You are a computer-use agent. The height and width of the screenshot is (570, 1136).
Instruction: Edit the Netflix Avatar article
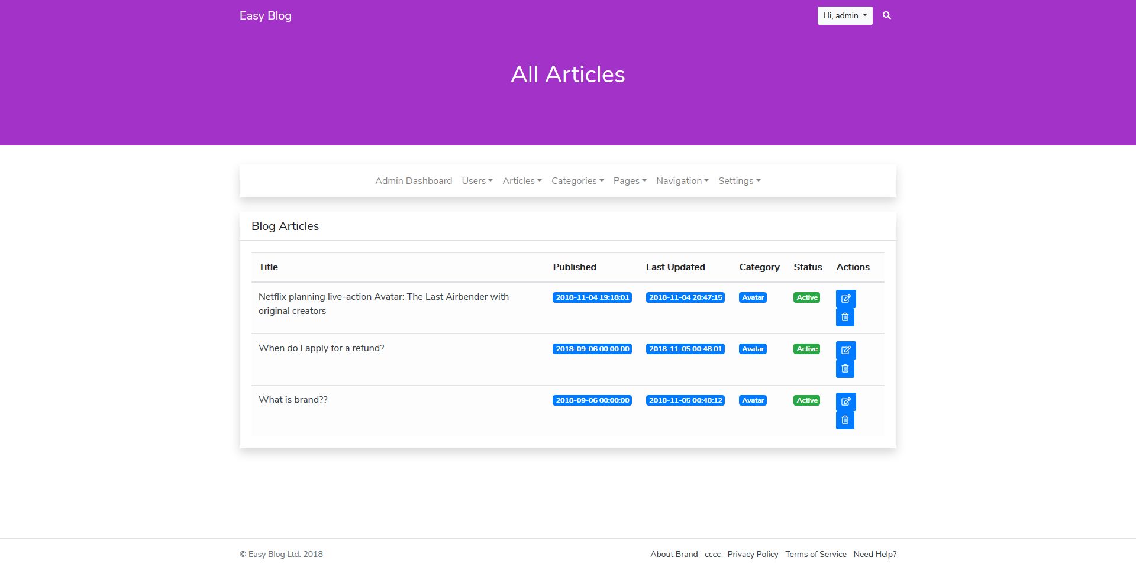[x=845, y=299]
